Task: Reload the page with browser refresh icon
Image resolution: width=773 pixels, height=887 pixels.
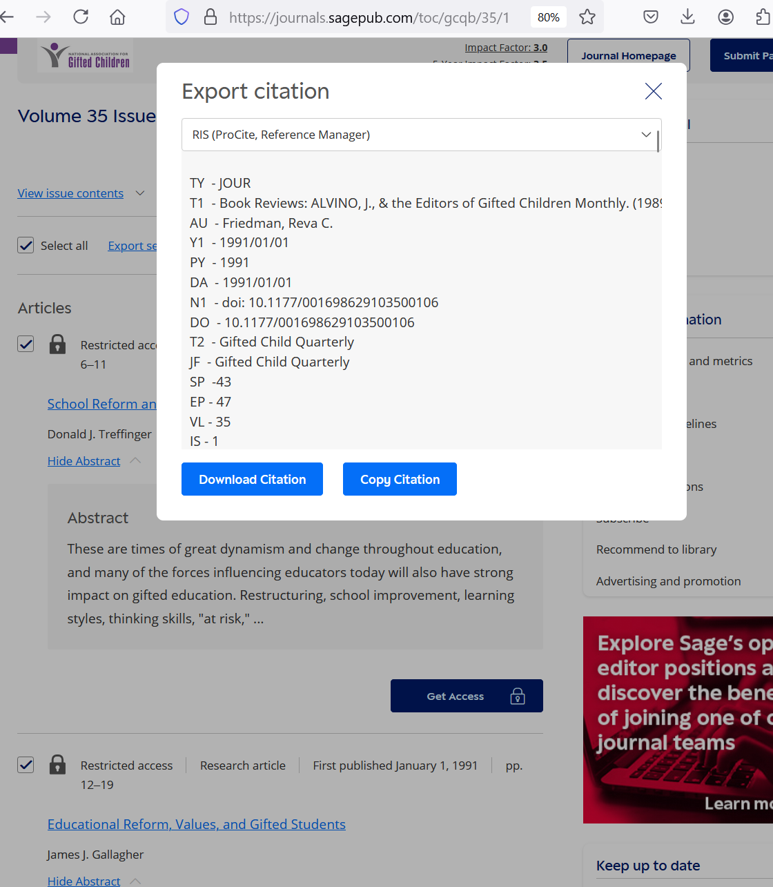Action: 81,17
